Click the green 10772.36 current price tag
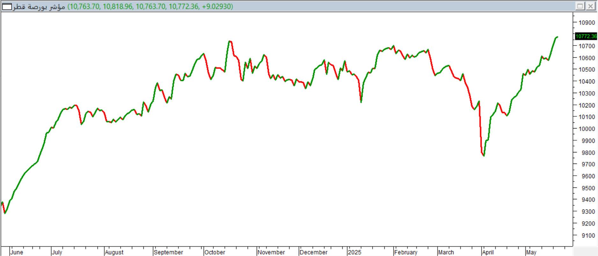598x256 pixels. pos(586,36)
